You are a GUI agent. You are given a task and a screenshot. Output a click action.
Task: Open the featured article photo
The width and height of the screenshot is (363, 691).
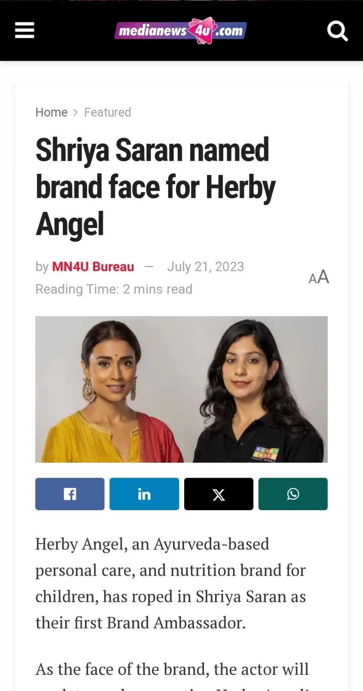(181, 389)
